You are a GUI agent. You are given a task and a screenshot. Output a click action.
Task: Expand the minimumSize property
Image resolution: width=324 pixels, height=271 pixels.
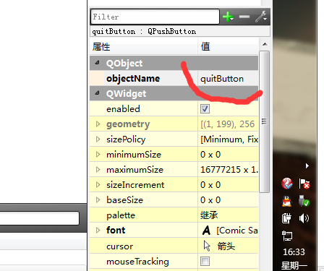click(98, 155)
